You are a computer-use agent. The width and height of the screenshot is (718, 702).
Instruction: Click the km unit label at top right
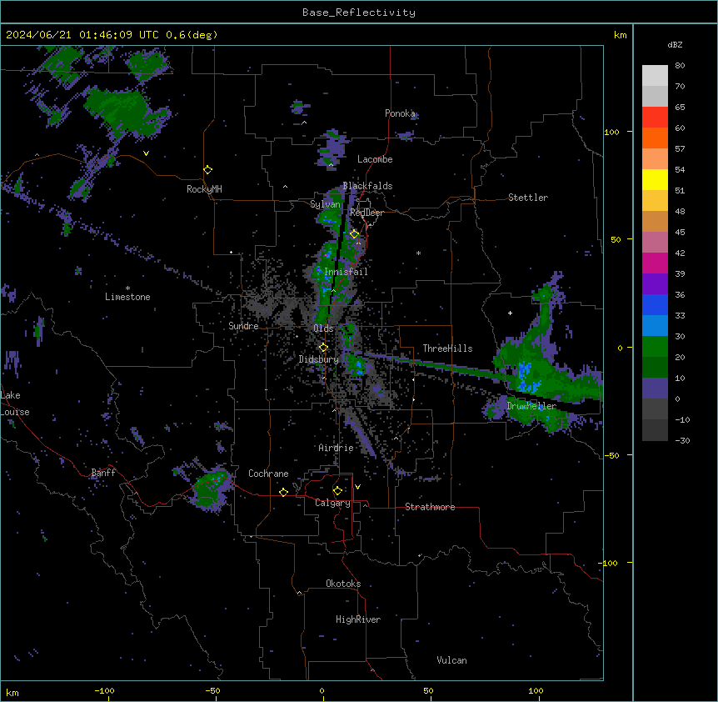620,35
